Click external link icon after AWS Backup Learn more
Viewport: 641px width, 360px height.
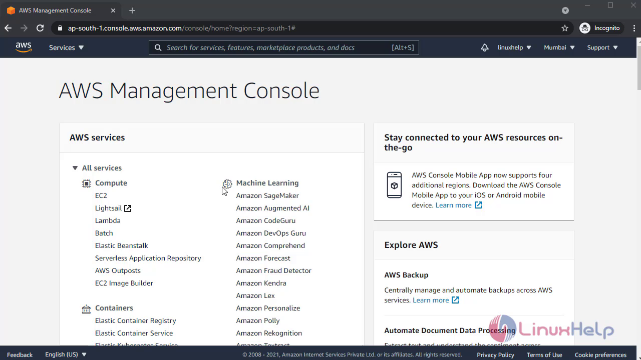(455, 300)
